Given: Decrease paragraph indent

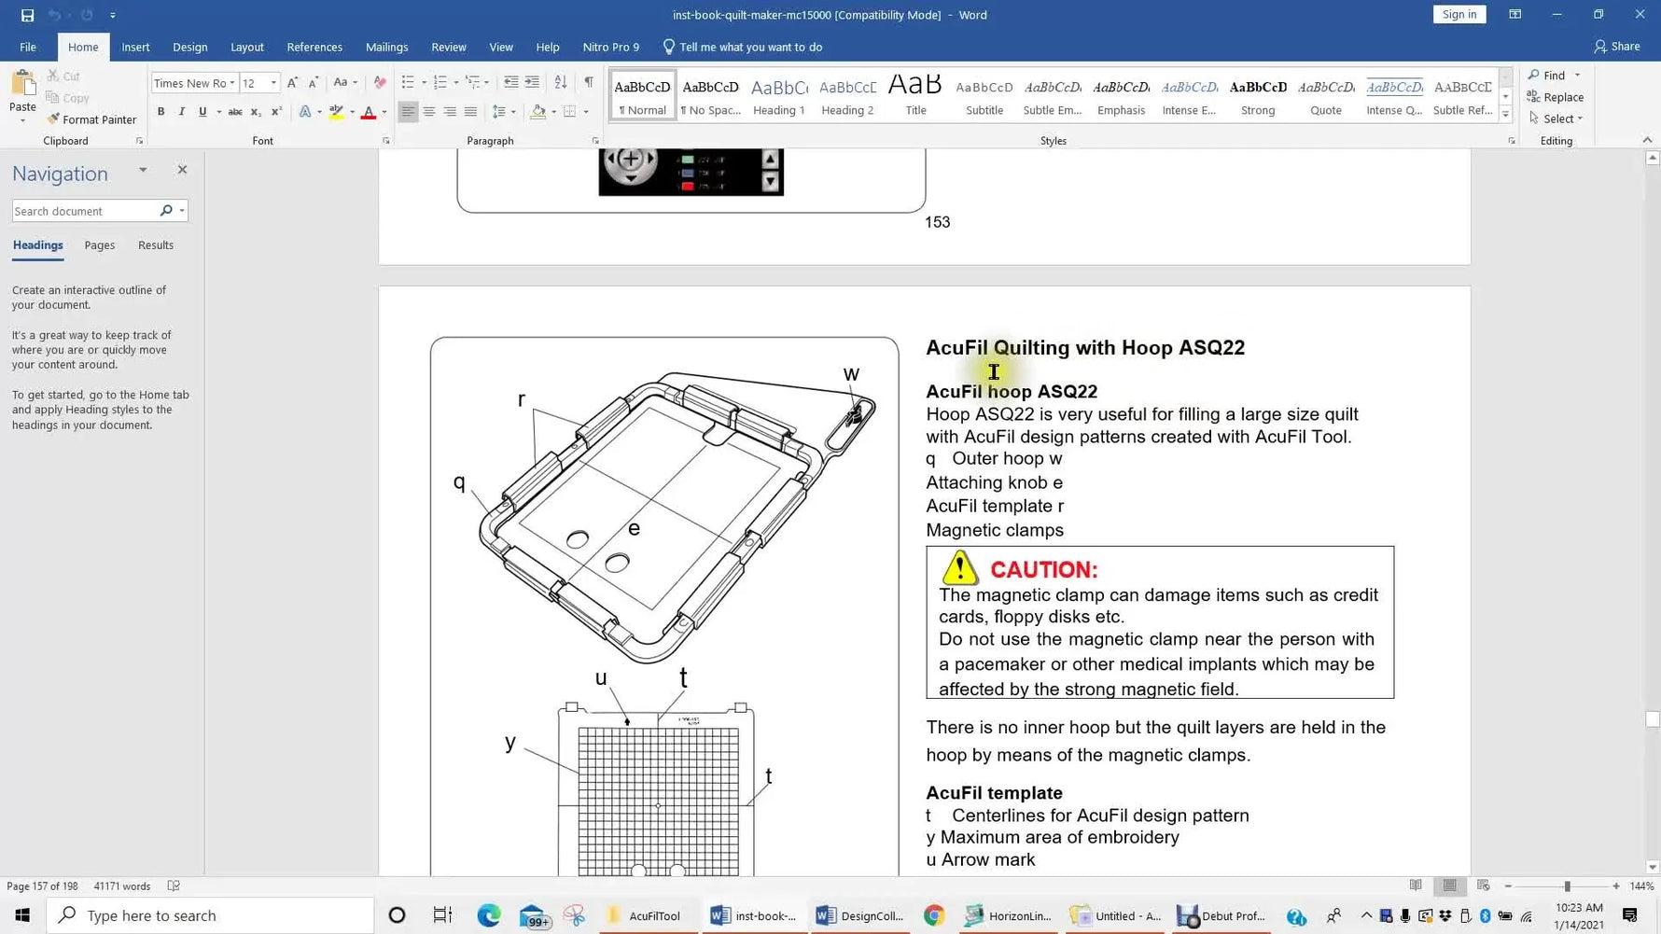Looking at the screenshot, I should coord(510,83).
